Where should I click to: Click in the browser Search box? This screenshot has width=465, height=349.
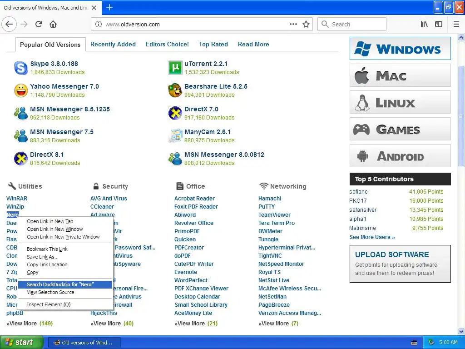click(x=352, y=25)
